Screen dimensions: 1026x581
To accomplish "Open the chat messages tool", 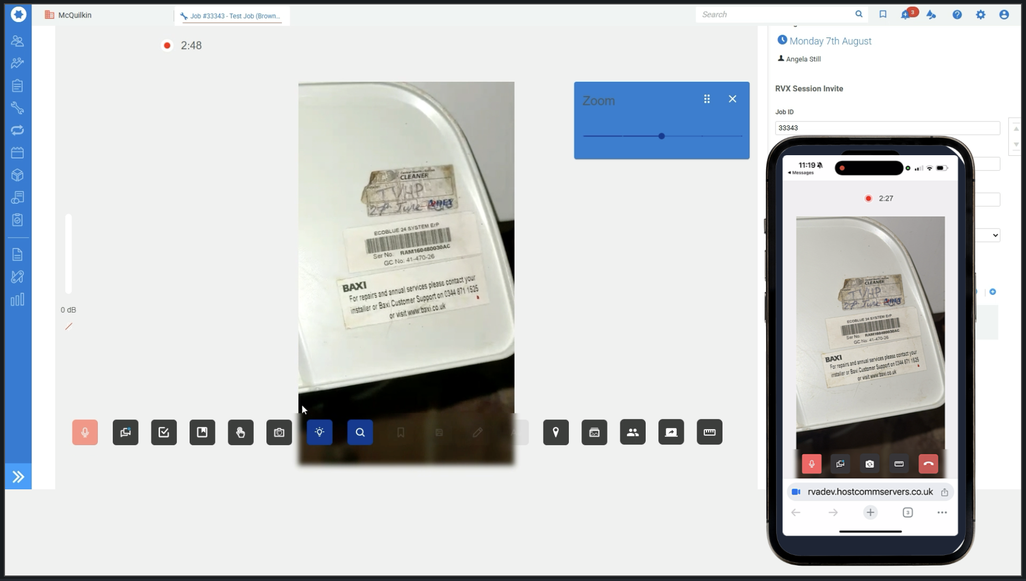I will pyautogui.click(x=125, y=432).
